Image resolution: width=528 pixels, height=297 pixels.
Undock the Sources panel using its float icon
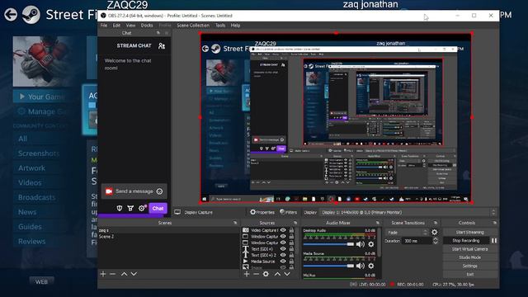(x=295, y=223)
